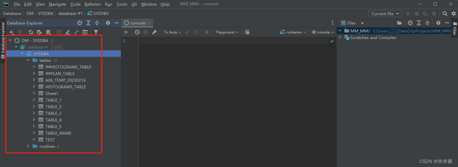Click 'database #1' breadcrumb item

(x=70, y=14)
